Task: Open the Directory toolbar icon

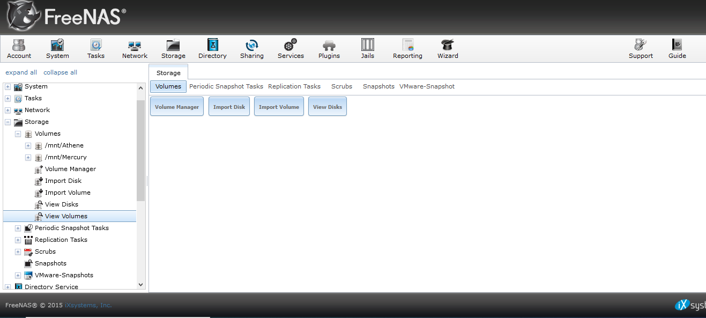Action: pyautogui.click(x=212, y=48)
